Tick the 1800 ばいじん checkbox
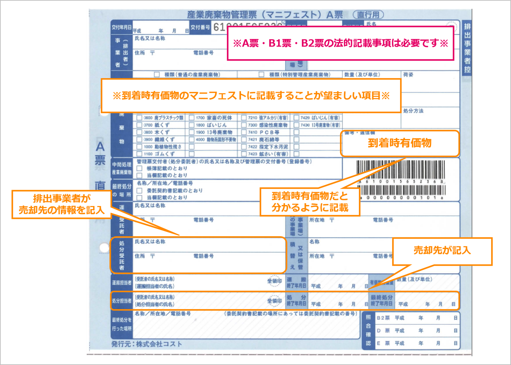511x365 pixels. (192, 125)
